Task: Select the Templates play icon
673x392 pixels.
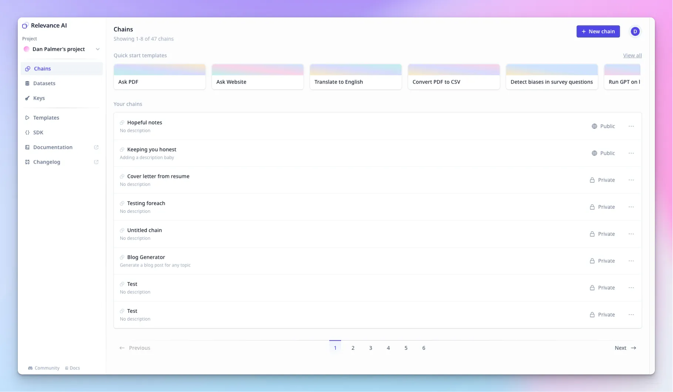Action: (27, 117)
